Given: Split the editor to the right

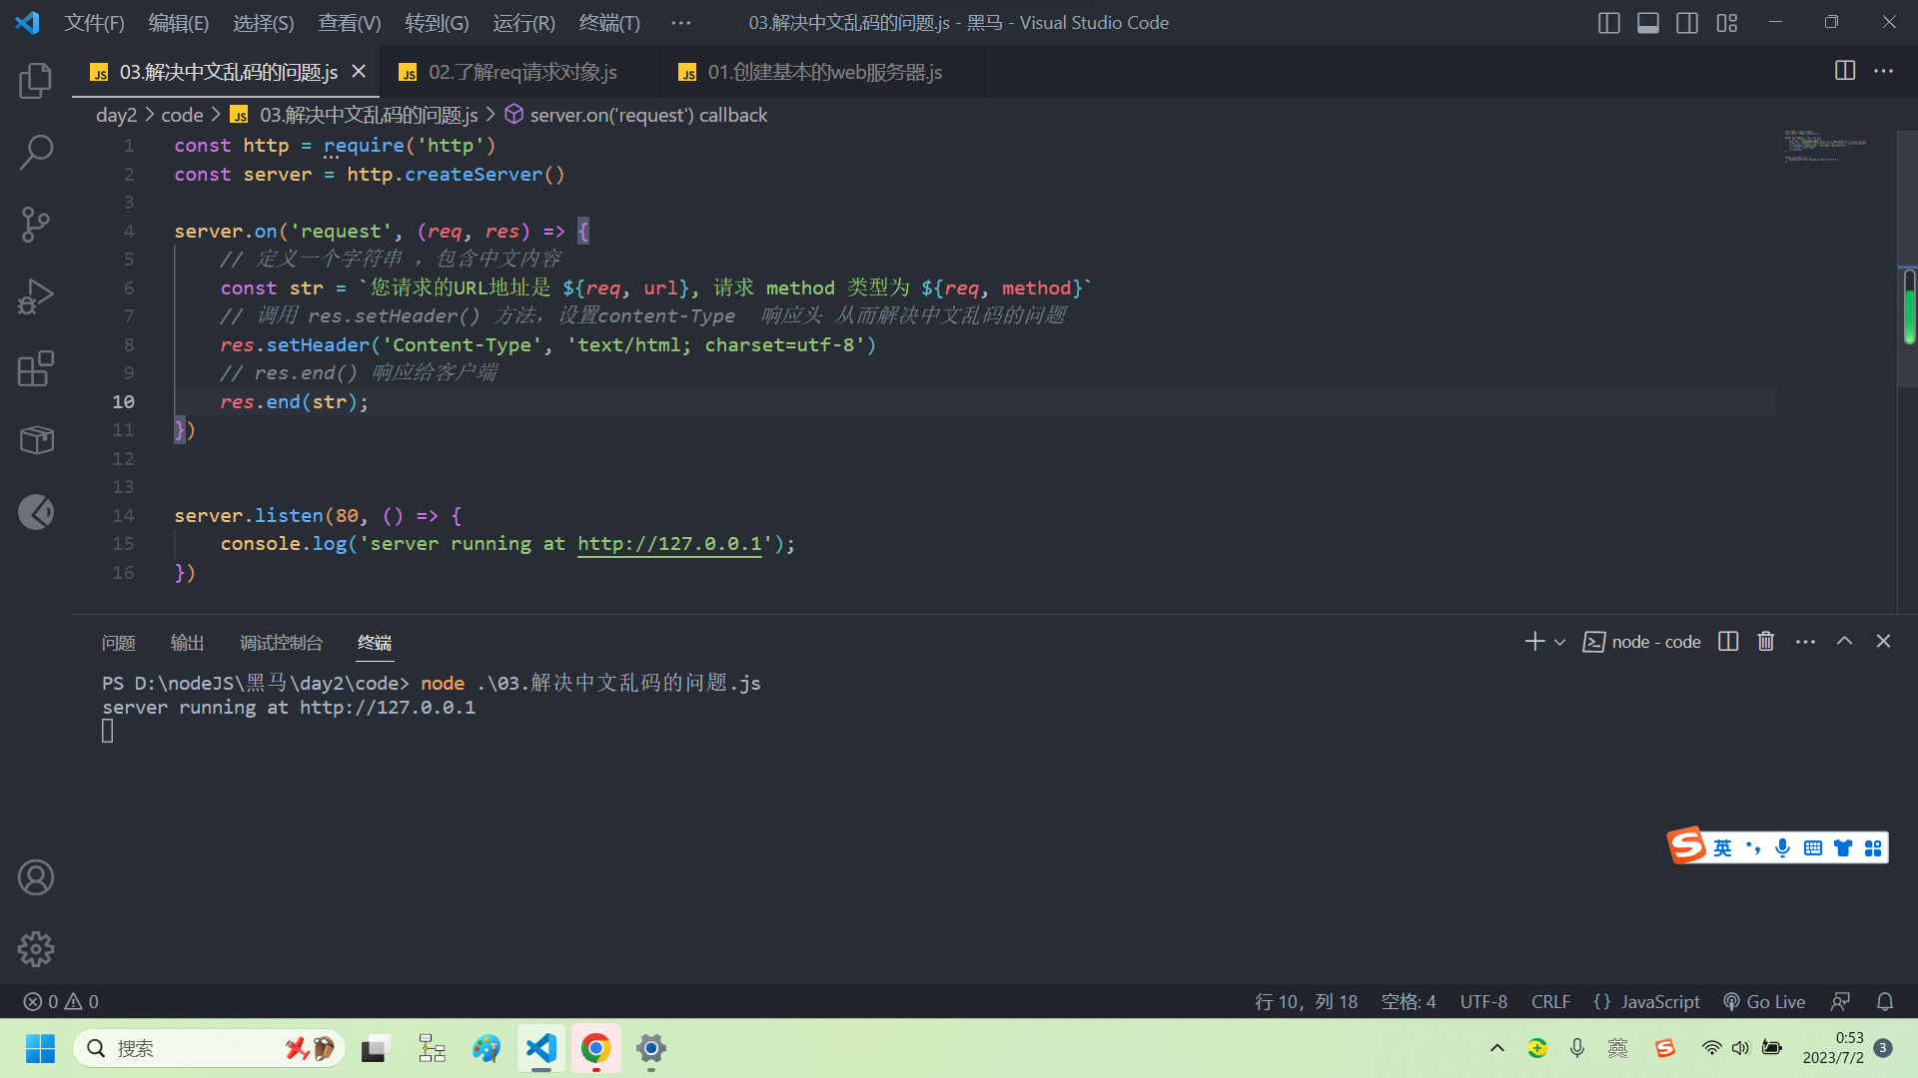Looking at the screenshot, I should coord(1845,71).
